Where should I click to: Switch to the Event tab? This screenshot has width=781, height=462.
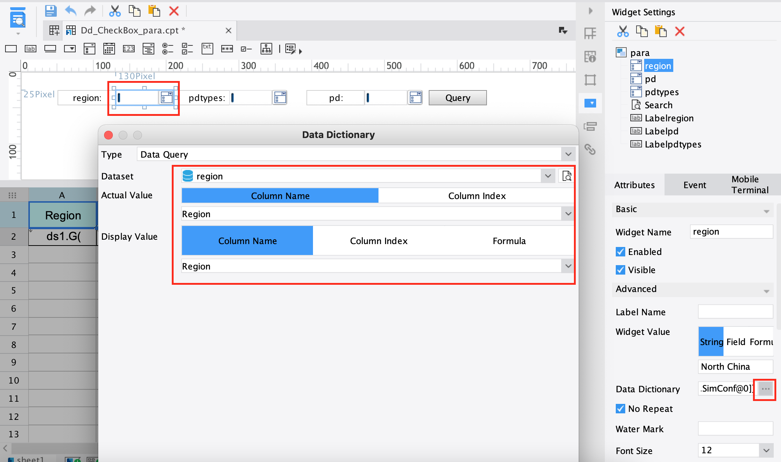coord(694,185)
